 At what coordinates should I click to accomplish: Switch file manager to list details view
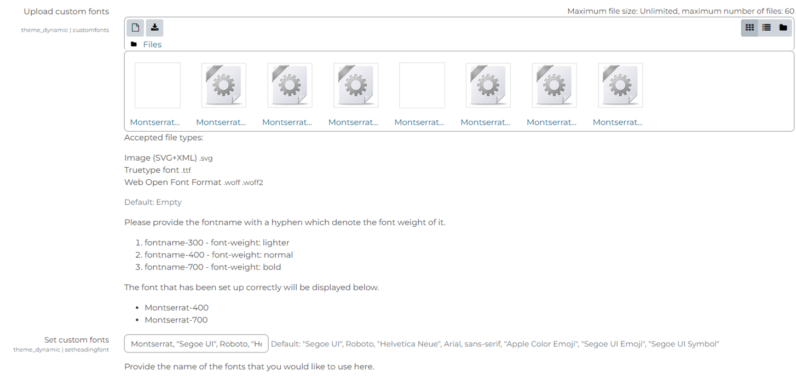766,27
